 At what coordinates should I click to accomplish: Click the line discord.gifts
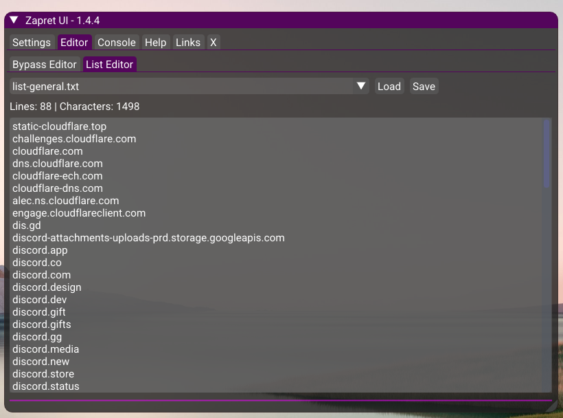tap(42, 324)
